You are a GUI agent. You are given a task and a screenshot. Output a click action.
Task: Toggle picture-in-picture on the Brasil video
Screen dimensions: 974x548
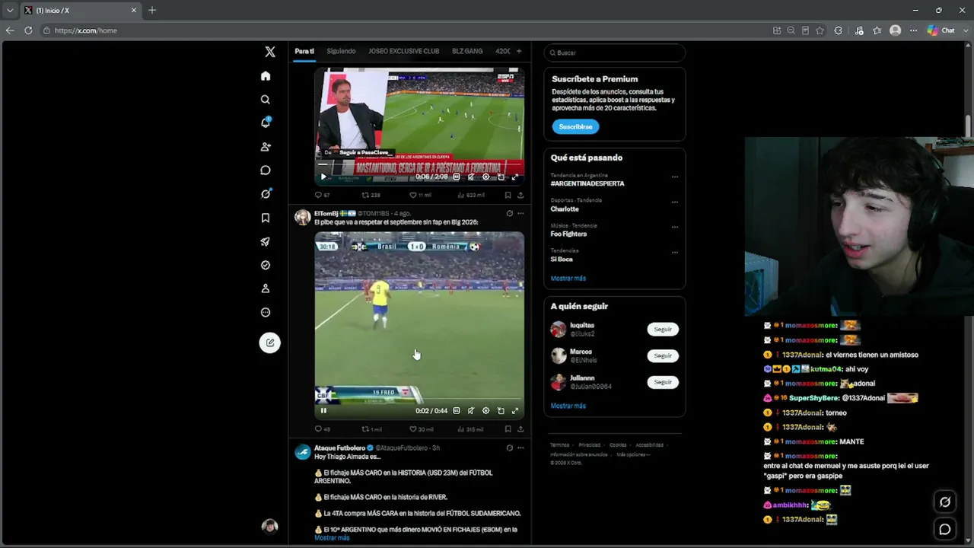[501, 411]
